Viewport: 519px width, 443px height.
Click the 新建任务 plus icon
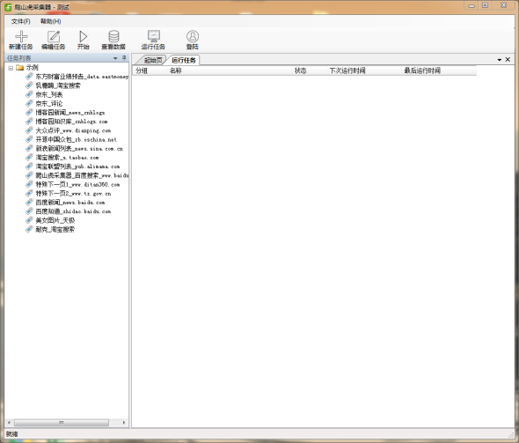(x=21, y=36)
